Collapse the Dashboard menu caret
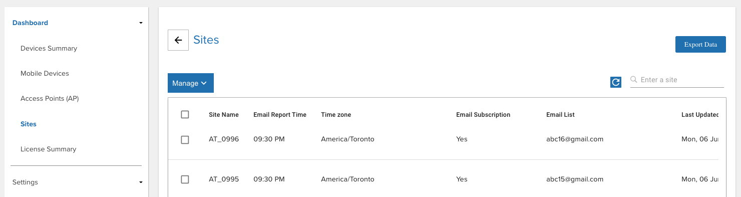This screenshot has height=197, width=741. tap(141, 23)
